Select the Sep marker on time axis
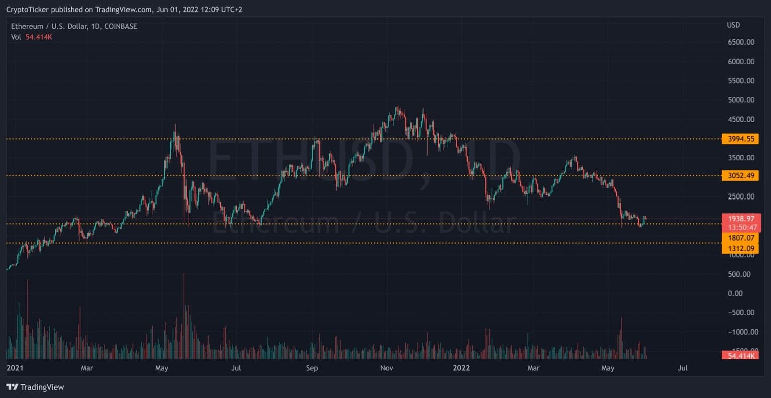771x398 pixels. pos(312,368)
